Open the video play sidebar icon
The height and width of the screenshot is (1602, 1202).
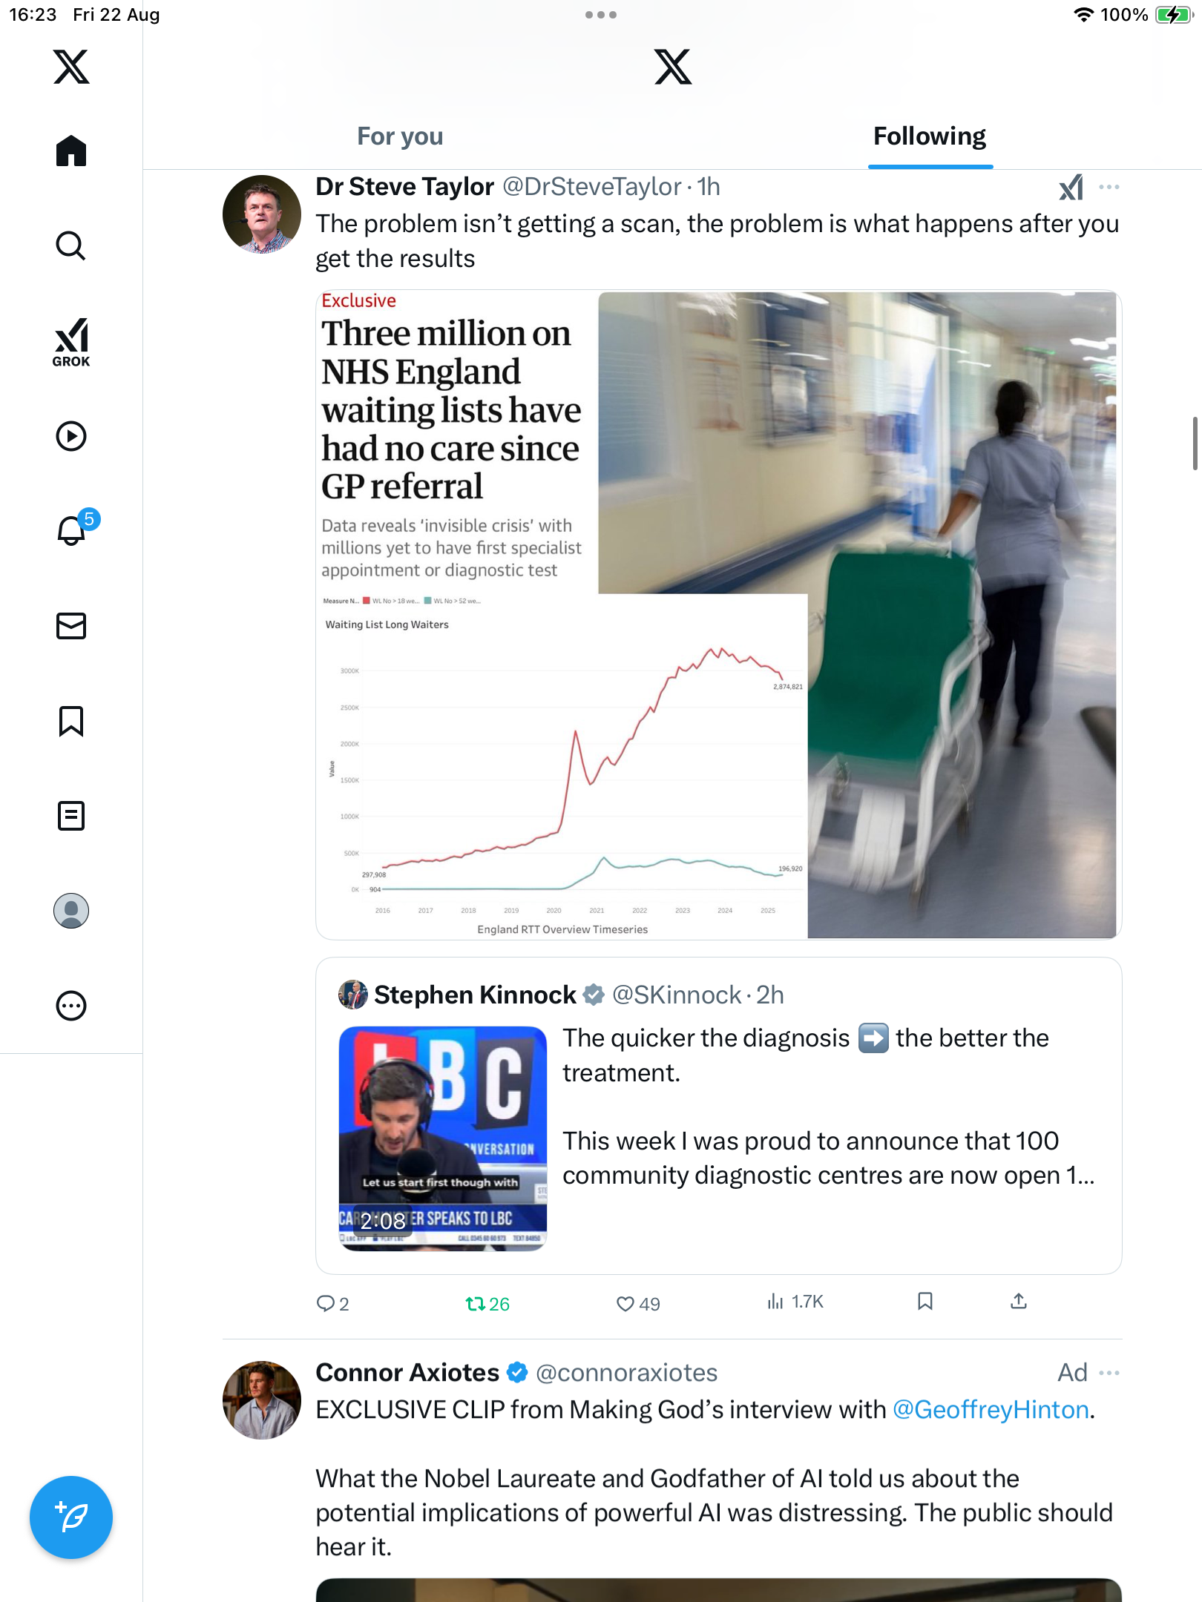(x=71, y=436)
